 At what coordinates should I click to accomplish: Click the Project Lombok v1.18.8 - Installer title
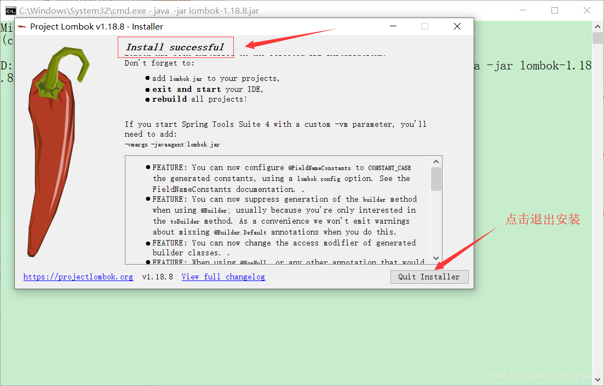[x=97, y=27]
